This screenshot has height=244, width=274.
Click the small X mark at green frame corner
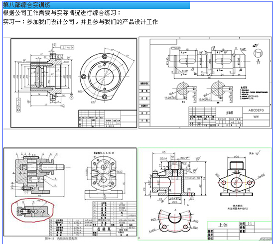[x=139, y=238]
